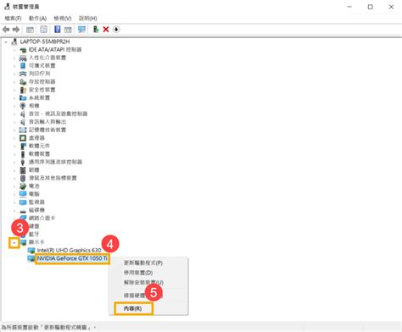402x332 pixels.
Task: Expand the 安全性裝置 category
Action: 14,90
